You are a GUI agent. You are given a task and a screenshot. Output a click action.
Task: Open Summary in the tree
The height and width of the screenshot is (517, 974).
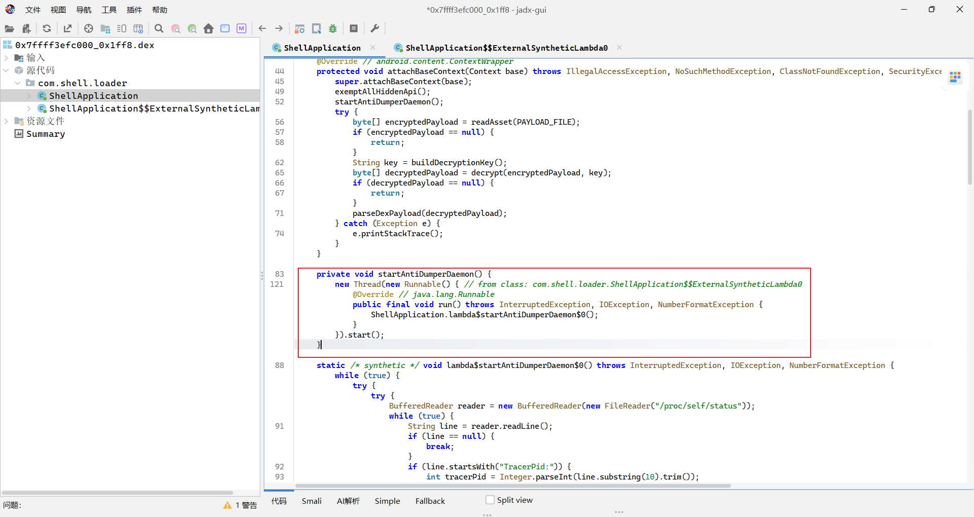45,134
